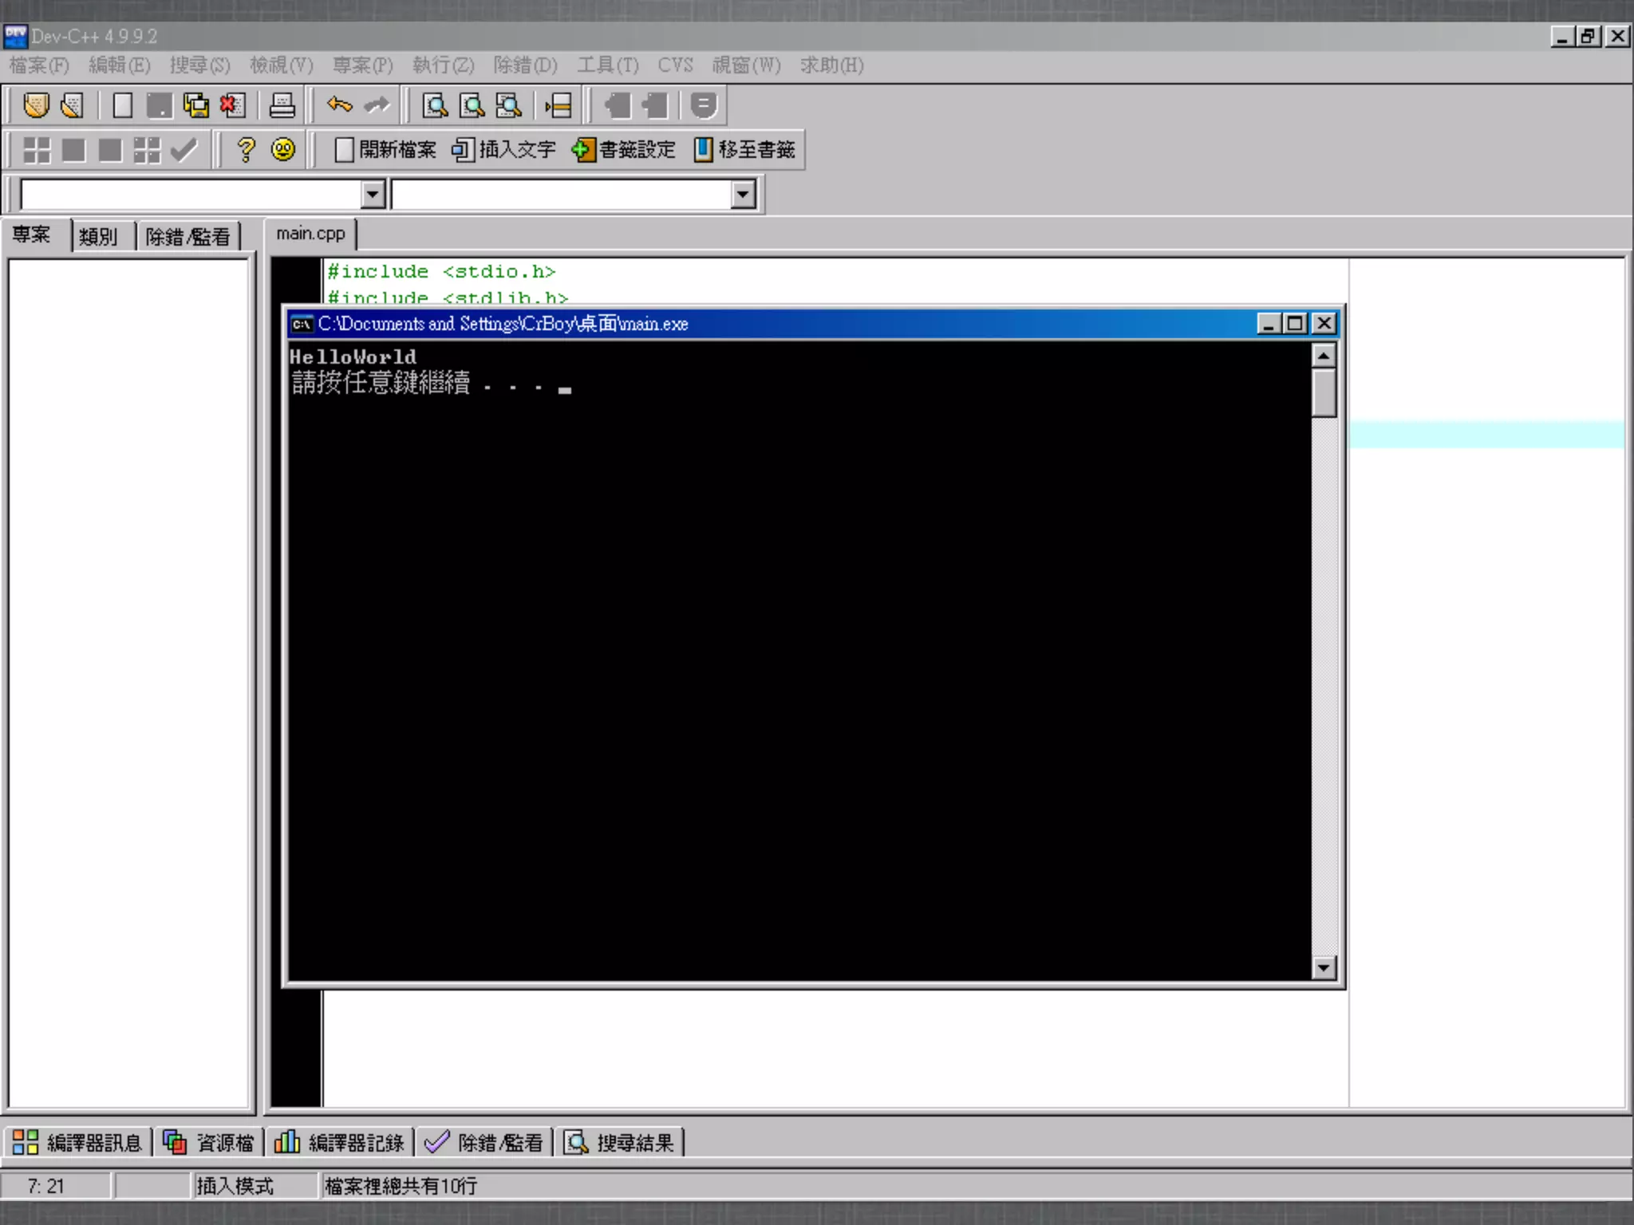Expand the left class browser combo box

click(373, 194)
